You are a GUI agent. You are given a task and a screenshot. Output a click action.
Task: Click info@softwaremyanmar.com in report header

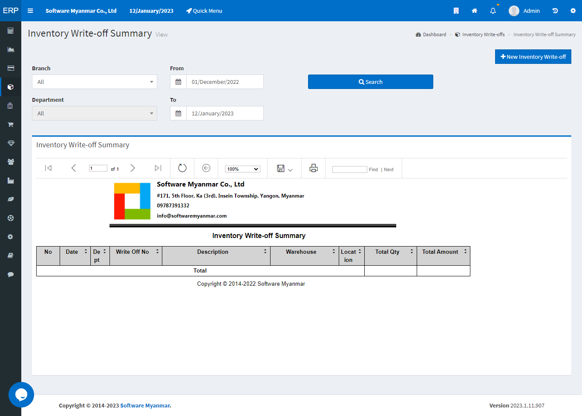[192, 216]
